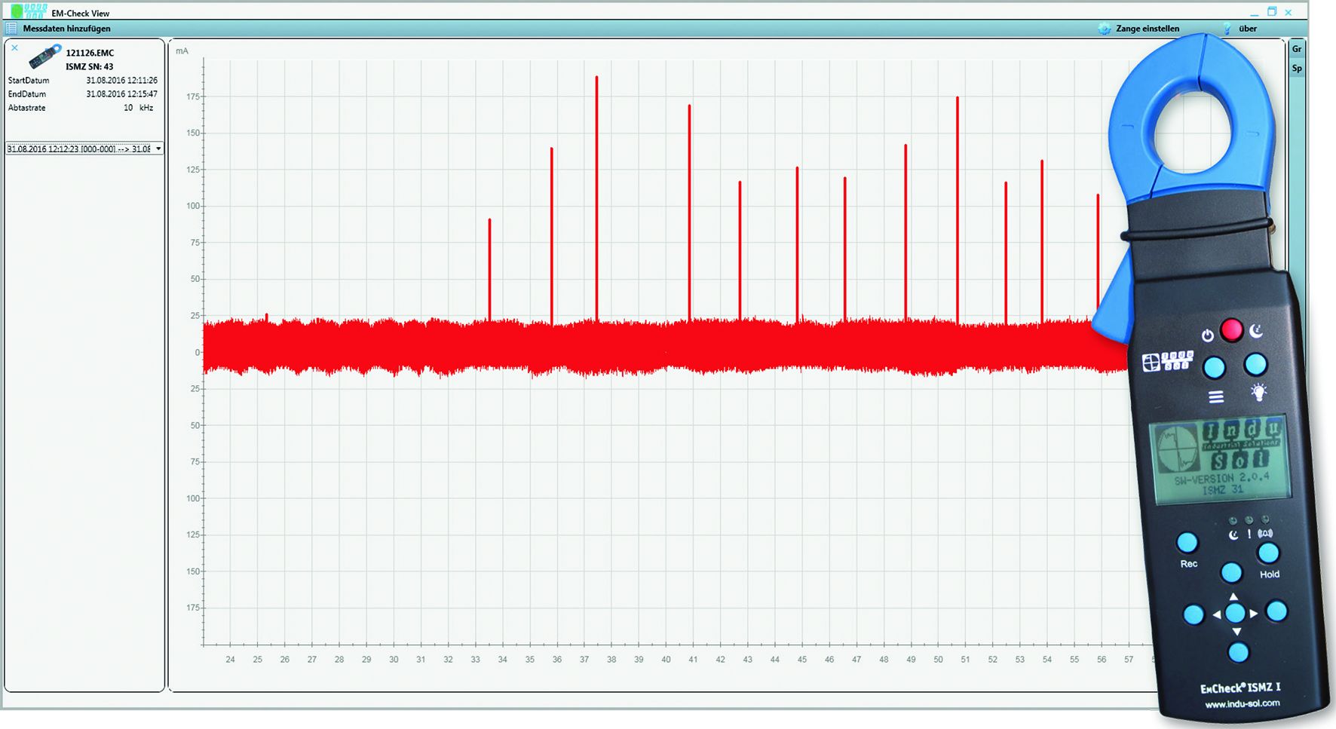Toggle the backlight button above the bulb symbol
The height and width of the screenshot is (729, 1336).
pyautogui.click(x=1255, y=365)
